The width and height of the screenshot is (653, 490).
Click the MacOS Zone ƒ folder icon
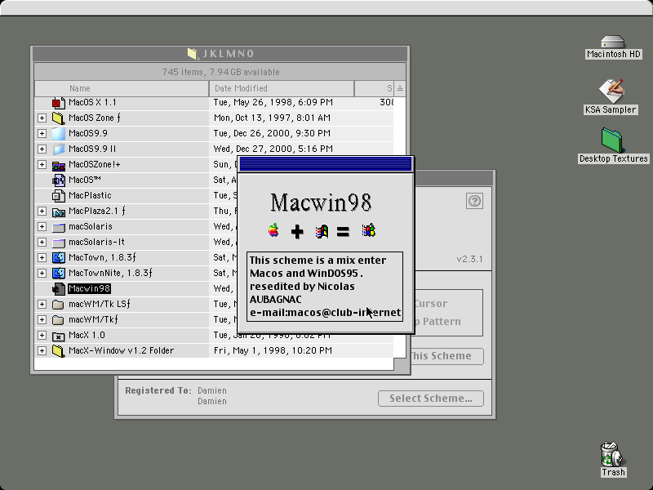pos(58,118)
